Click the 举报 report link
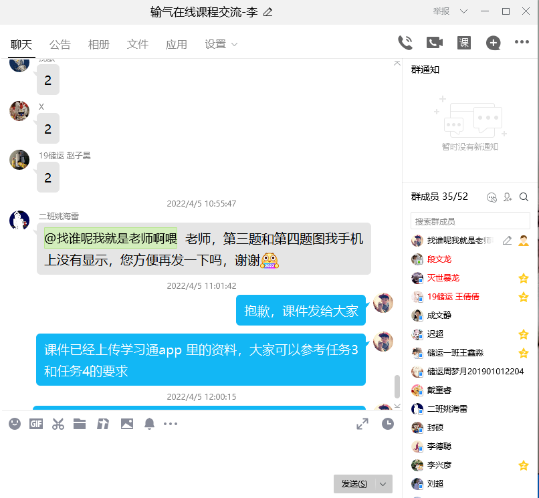Image resolution: width=539 pixels, height=498 pixels. (441, 11)
